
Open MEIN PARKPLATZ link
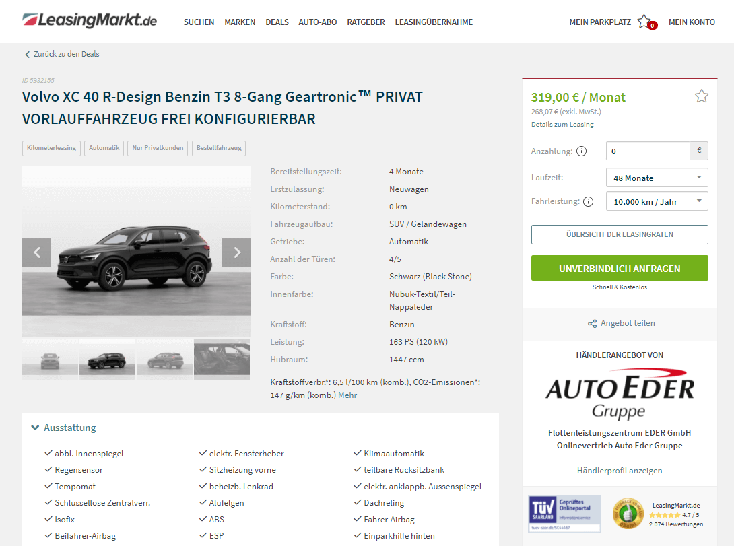(600, 22)
